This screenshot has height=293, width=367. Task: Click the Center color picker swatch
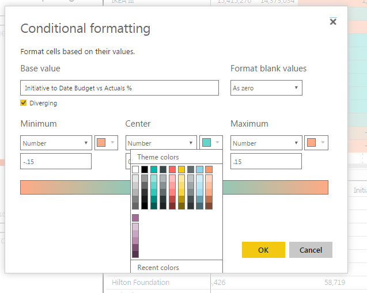pos(211,142)
